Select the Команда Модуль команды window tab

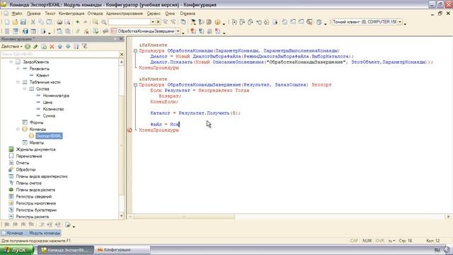pyautogui.click(x=31, y=233)
